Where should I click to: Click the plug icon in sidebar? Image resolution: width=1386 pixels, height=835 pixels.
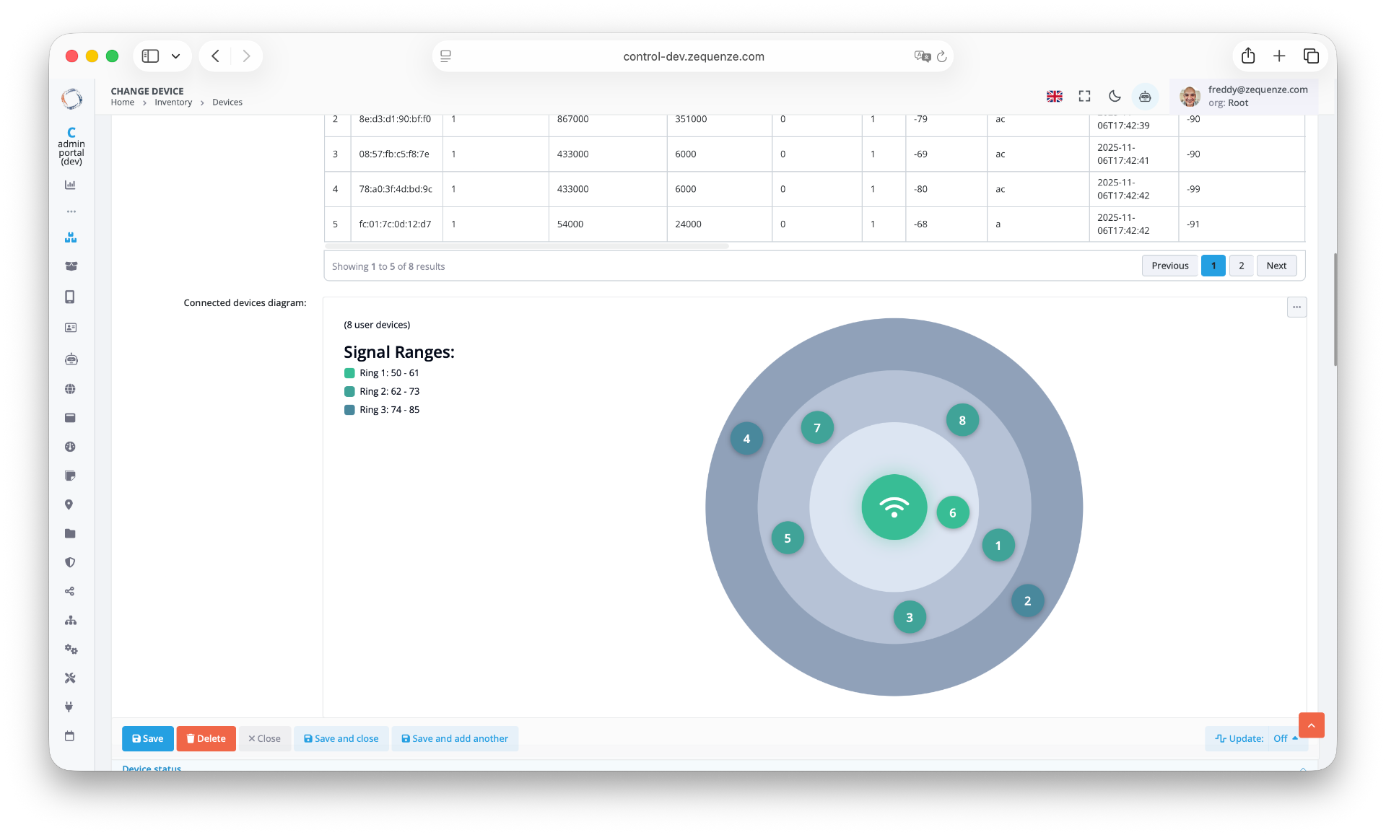click(69, 707)
